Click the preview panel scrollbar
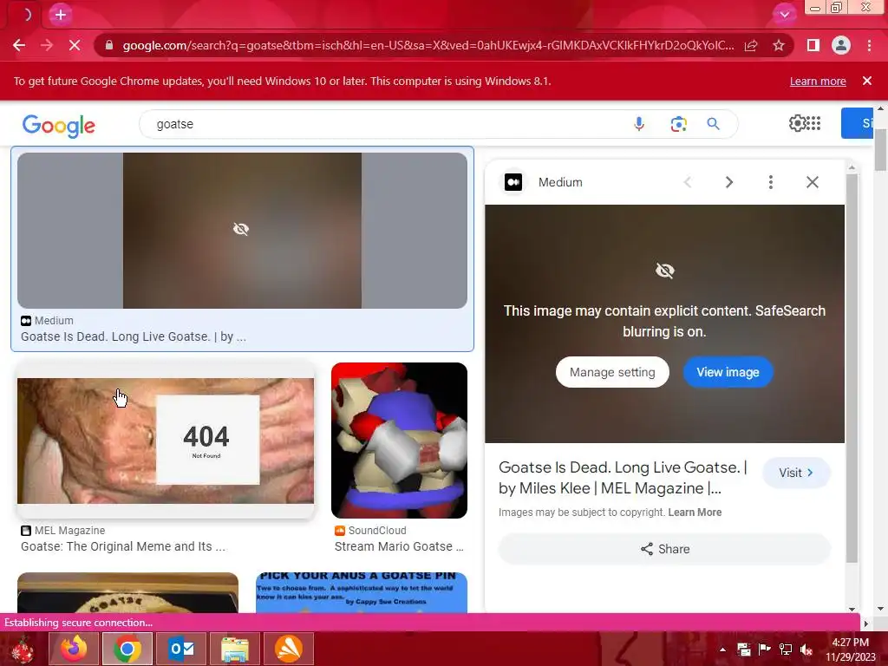The image size is (888, 666). (x=852, y=368)
